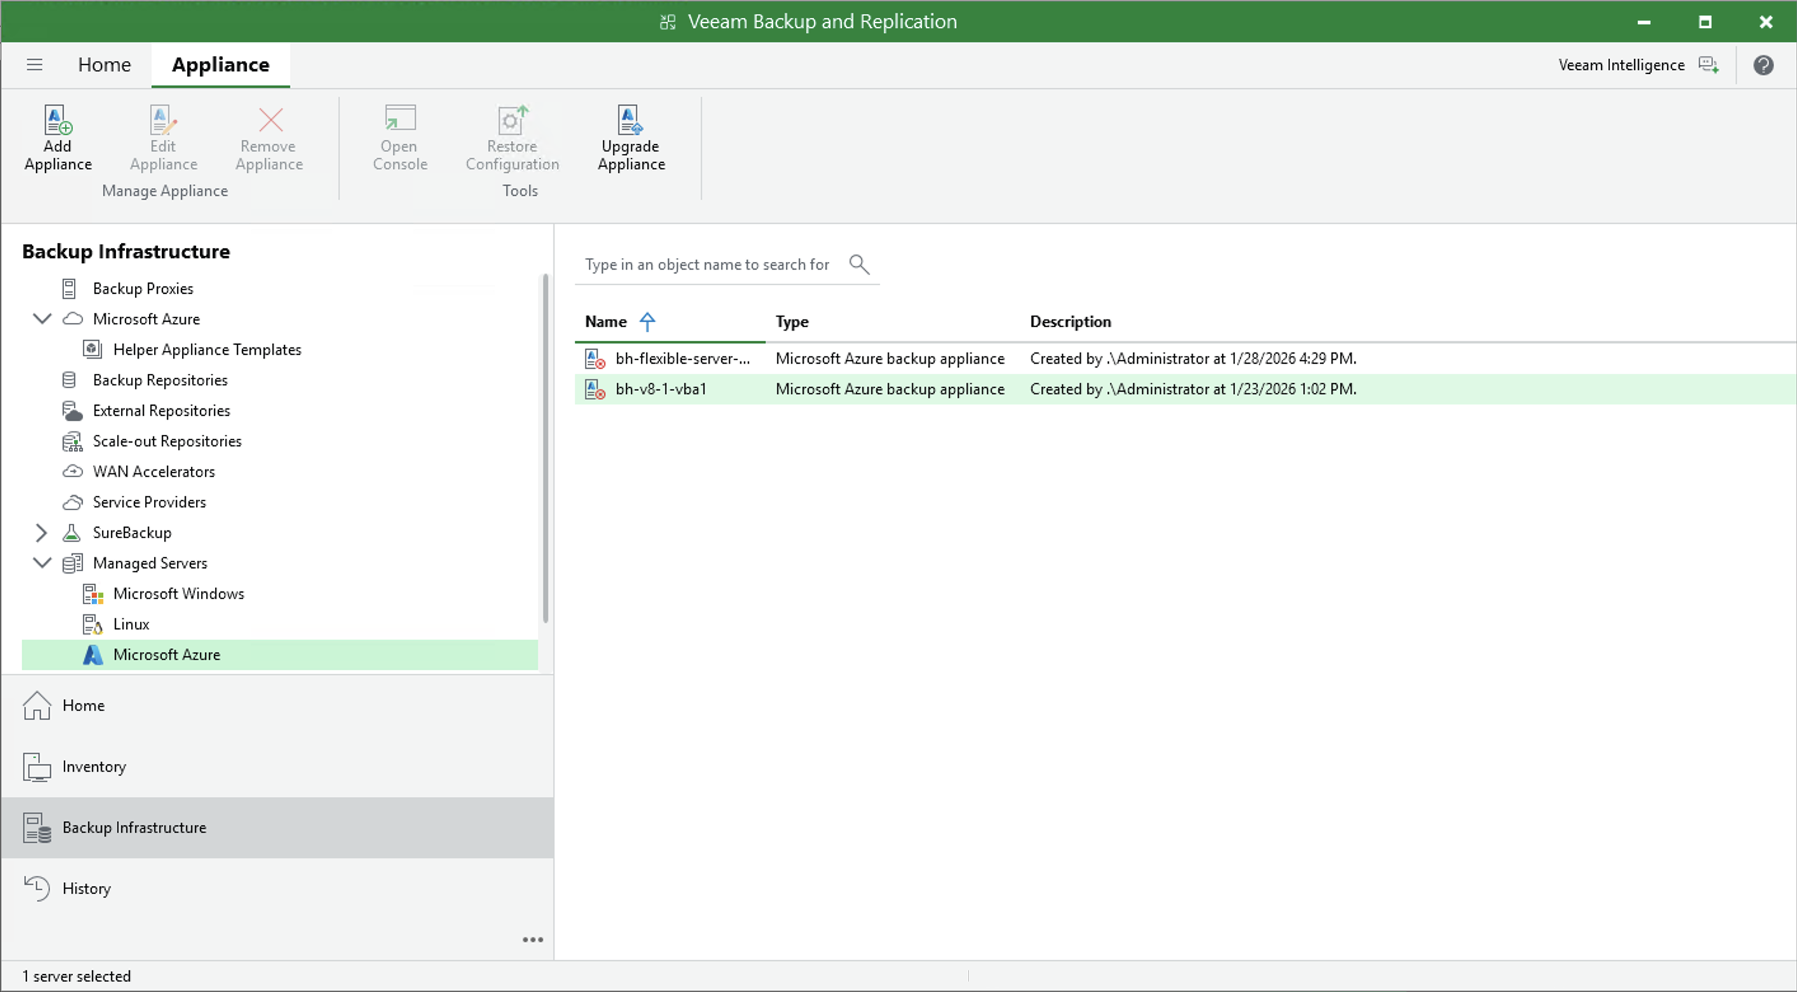Click the Backup Proxies tree icon

[x=69, y=288]
